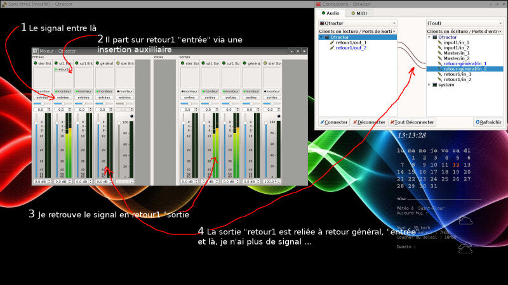Select the input1/in_2 port
This screenshot has height=285, width=508.
[x=456, y=48]
